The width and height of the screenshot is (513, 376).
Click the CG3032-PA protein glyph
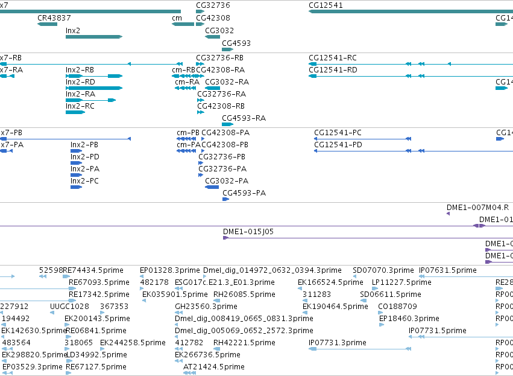tap(212, 187)
